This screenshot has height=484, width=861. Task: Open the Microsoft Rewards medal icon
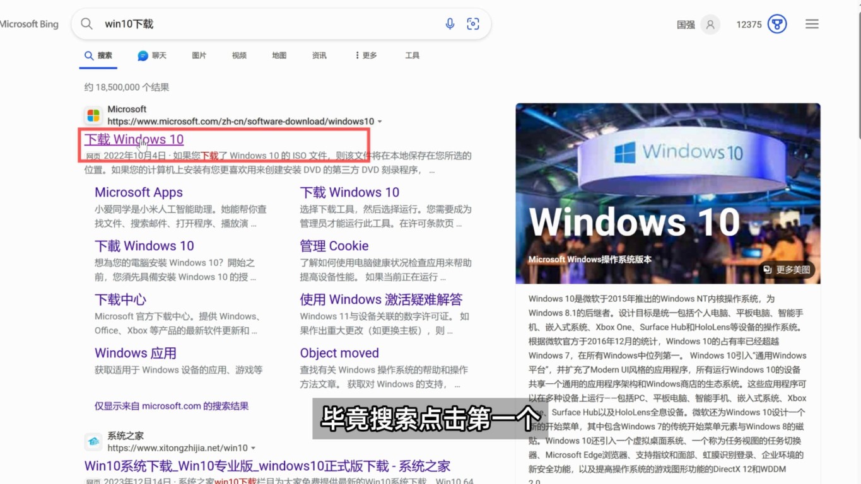pos(777,25)
